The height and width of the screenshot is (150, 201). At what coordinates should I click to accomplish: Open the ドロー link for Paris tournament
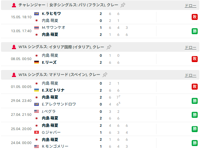190,6
